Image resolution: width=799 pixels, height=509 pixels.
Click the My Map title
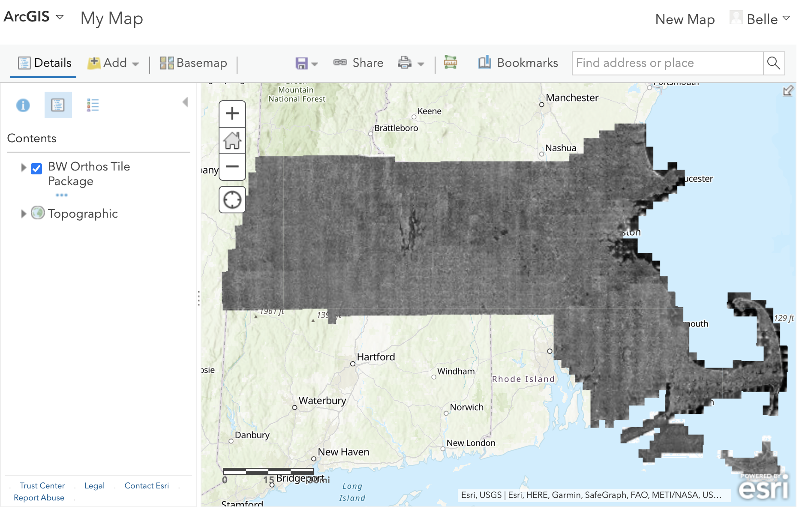coord(112,18)
